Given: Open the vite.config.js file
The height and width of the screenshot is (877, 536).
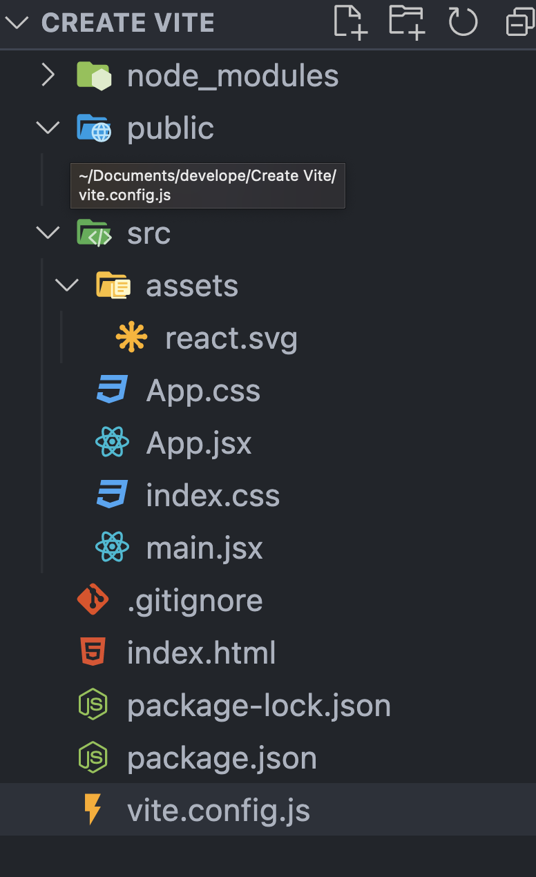Looking at the screenshot, I should click(218, 811).
